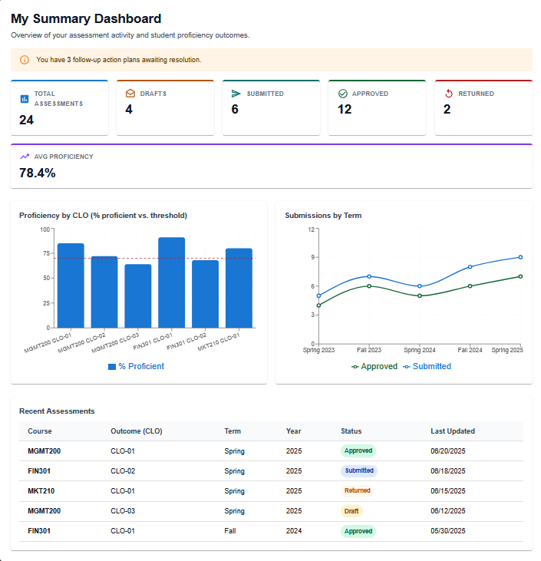
Task: Select the MGMT200 CLO-02 bar in chart
Action: (104, 292)
